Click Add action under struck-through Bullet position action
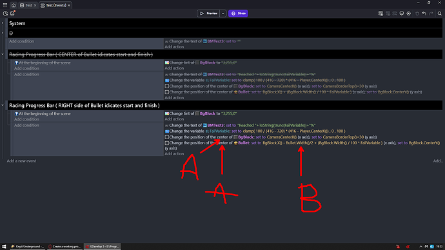The height and width of the screenshot is (250, 445). point(174,98)
